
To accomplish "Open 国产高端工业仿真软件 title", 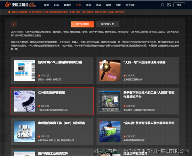I will (x=53, y=153).
